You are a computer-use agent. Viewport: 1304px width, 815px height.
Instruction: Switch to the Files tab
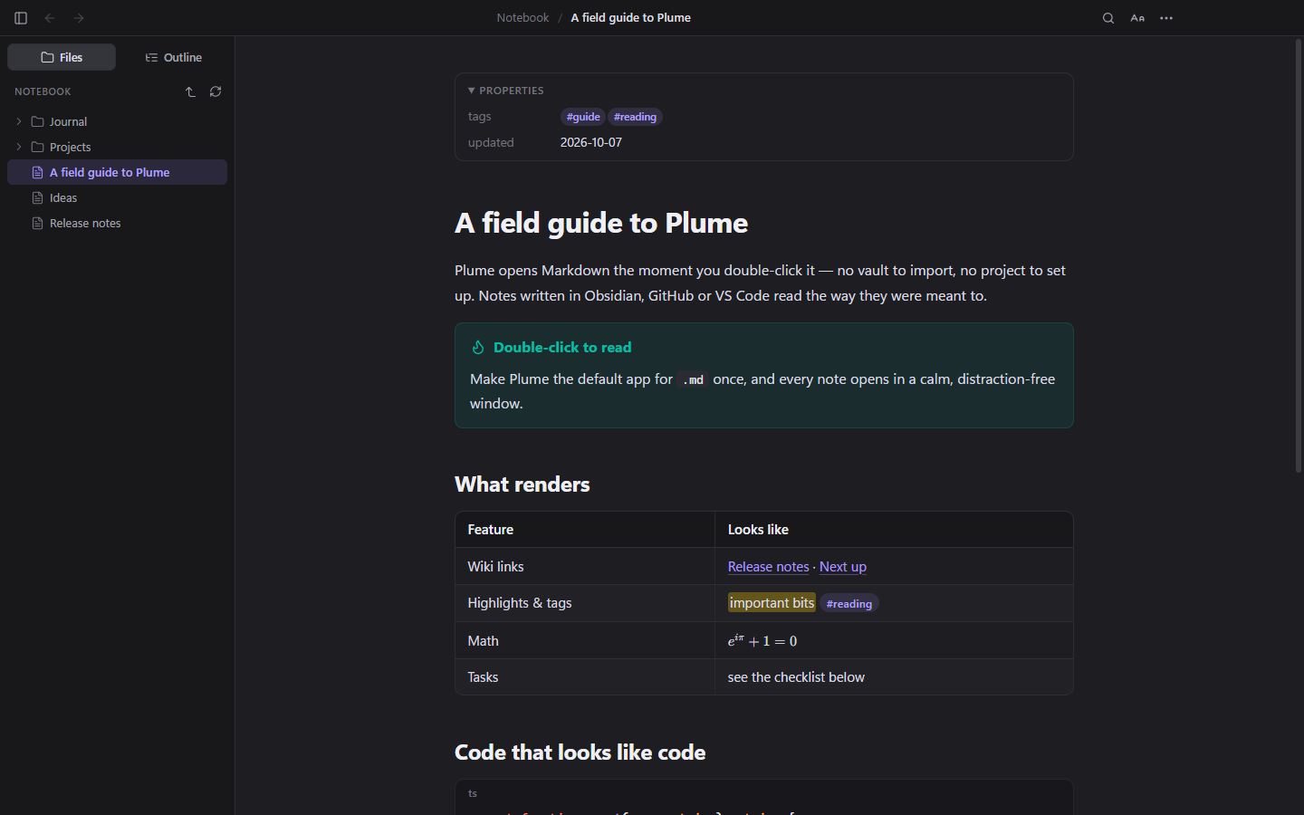[62, 57]
